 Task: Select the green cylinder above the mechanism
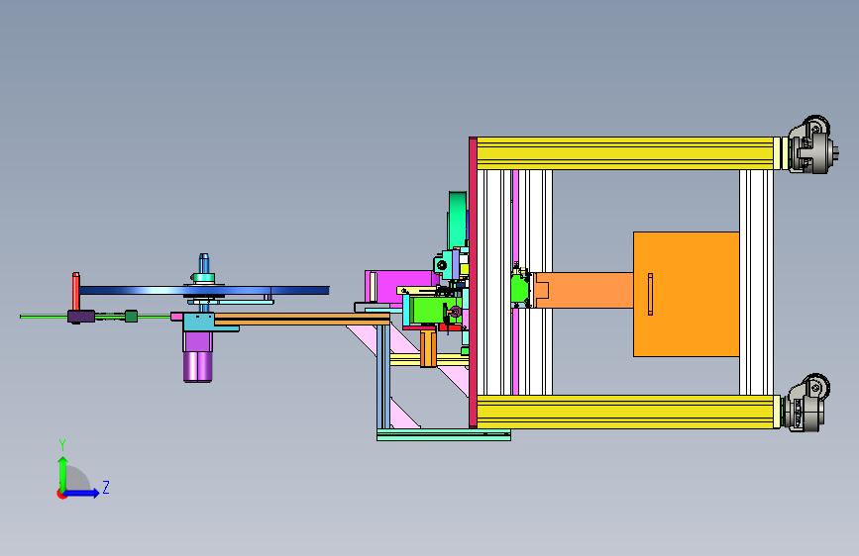pyautogui.click(x=458, y=220)
